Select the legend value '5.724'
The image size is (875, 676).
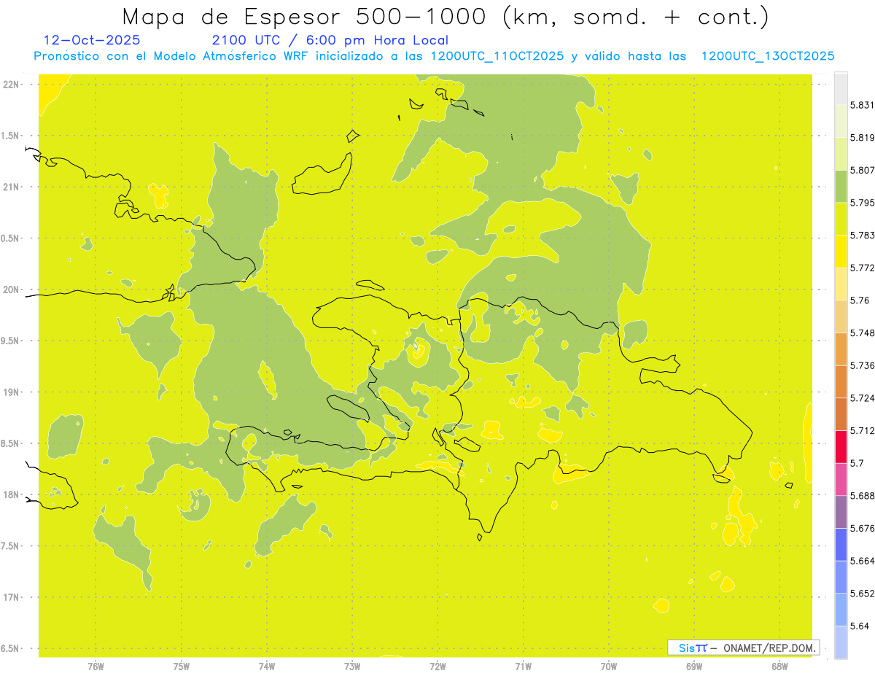click(863, 398)
